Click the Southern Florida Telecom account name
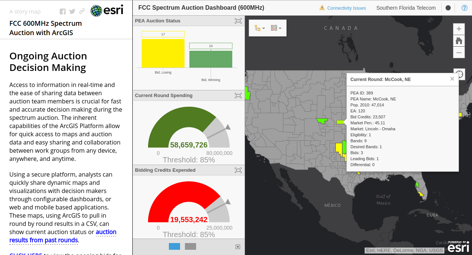Viewport: 472px width, 255px height. pos(406,8)
